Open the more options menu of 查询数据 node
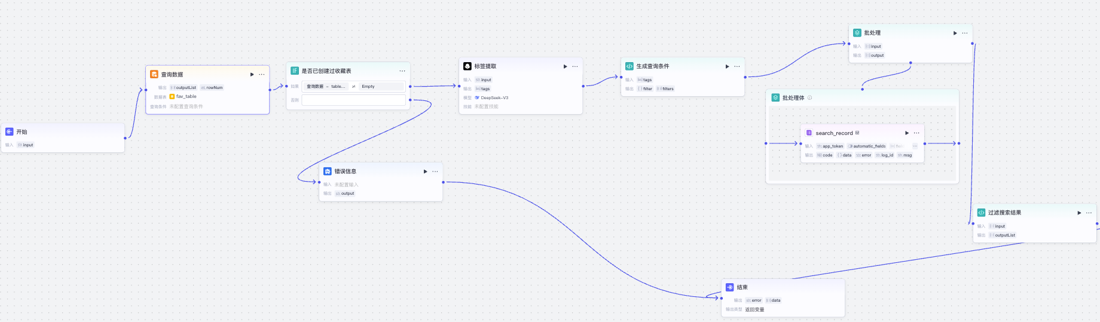1100x322 pixels. click(262, 75)
